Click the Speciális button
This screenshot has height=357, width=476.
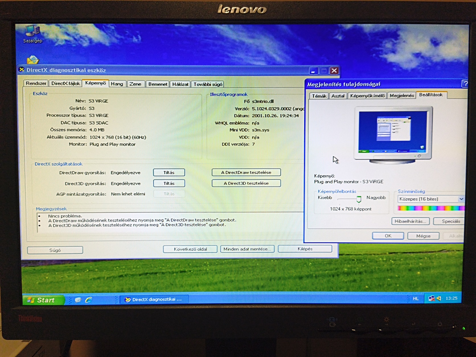click(x=449, y=221)
